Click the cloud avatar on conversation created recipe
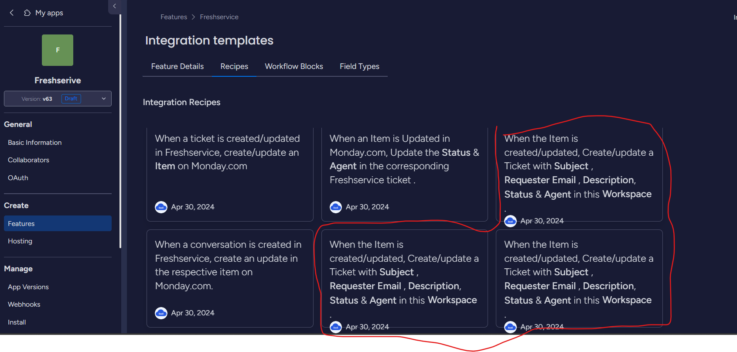The width and height of the screenshot is (737, 352). tap(161, 313)
